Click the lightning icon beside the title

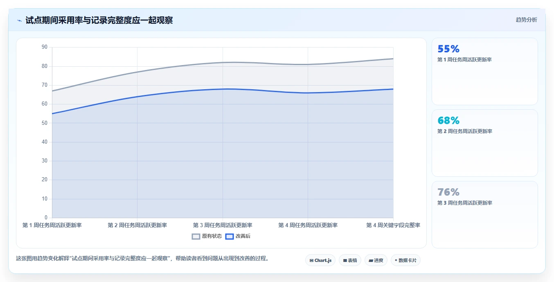coord(20,20)
